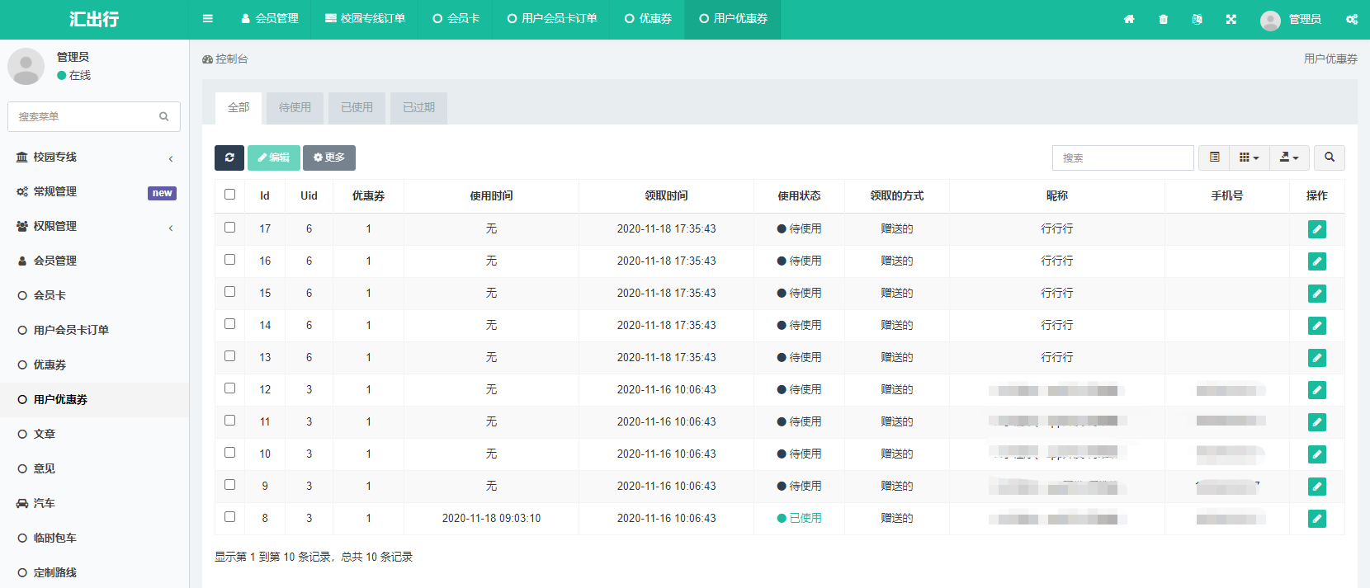Select all rows with header checkbox

[x=229, y=195]
